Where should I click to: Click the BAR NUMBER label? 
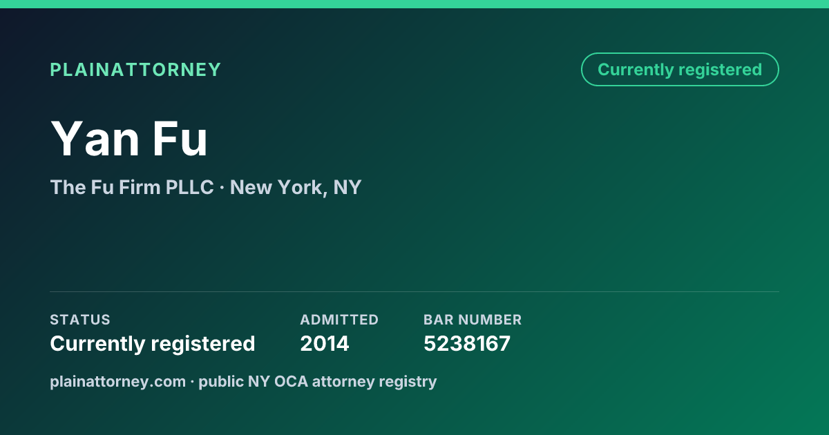point(473,320)
